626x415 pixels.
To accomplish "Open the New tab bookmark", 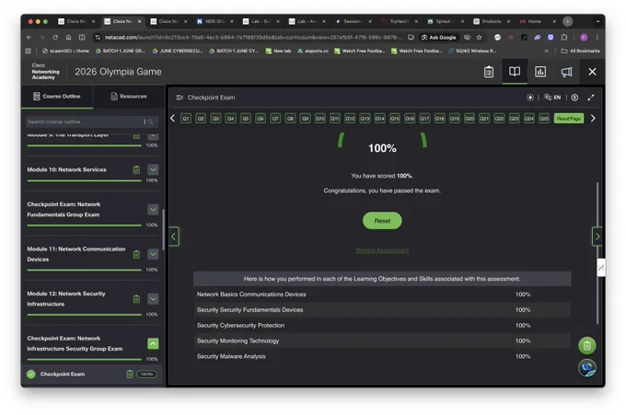I will 278,51.
